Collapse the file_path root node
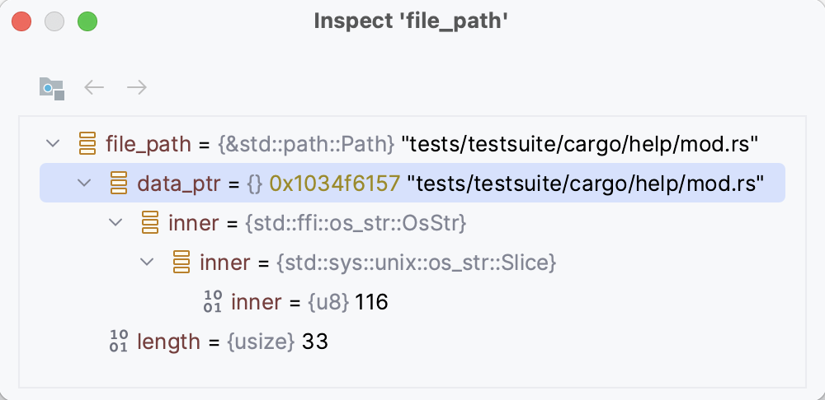This screenshot has width=825, height=400. [x=54, y=144]
